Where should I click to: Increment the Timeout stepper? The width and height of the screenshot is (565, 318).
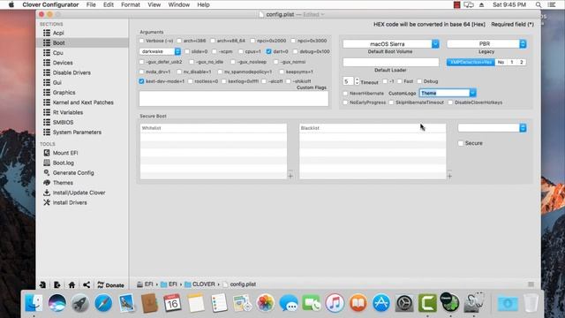(x=357, y=79)
